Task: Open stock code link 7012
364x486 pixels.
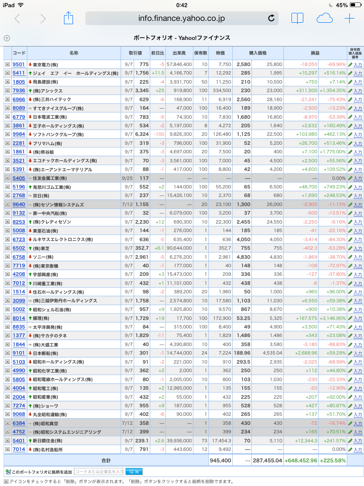Action: (19, 283)
